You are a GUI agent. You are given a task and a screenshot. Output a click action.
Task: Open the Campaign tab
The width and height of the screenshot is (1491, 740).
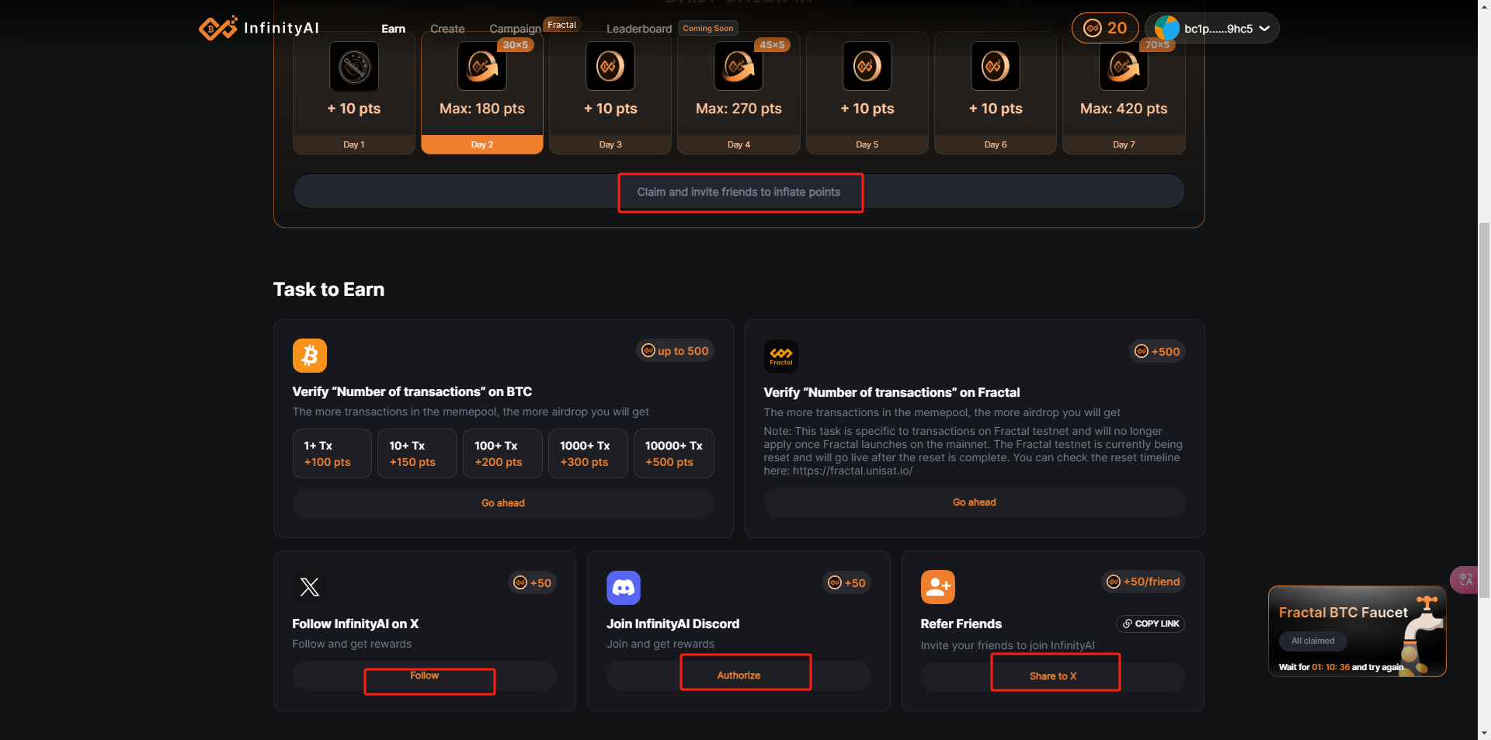pos(515,29)
